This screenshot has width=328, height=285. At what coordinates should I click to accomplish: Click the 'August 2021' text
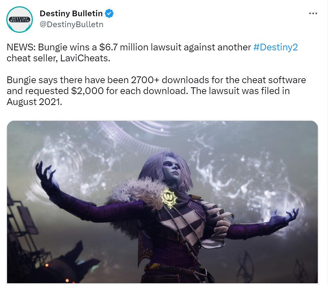coord(34,102)
